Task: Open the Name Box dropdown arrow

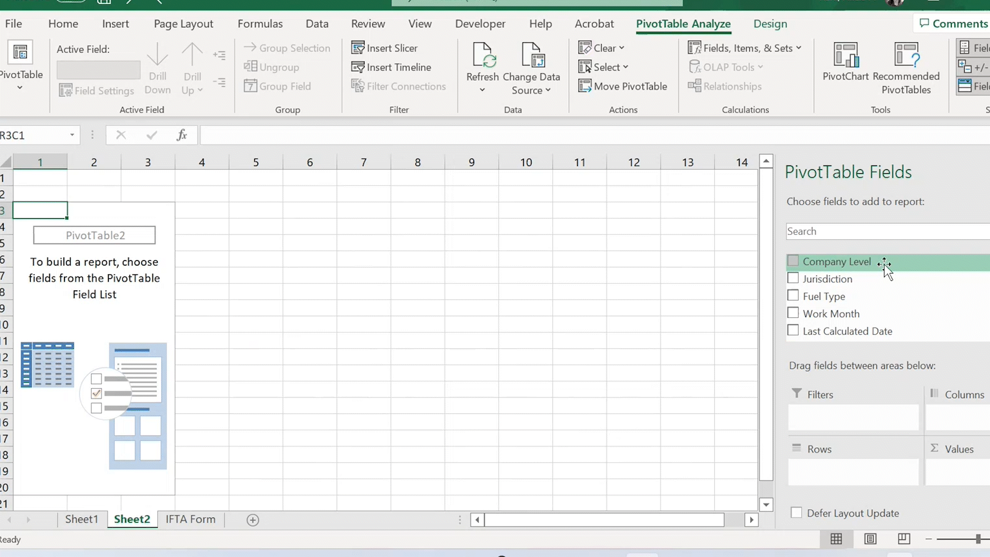Action: tap(72, 135)
